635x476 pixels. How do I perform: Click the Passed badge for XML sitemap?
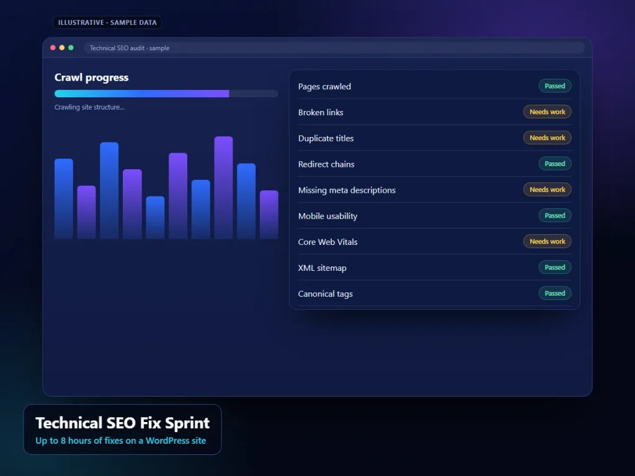pyautogui.click(x=555, y=267)
